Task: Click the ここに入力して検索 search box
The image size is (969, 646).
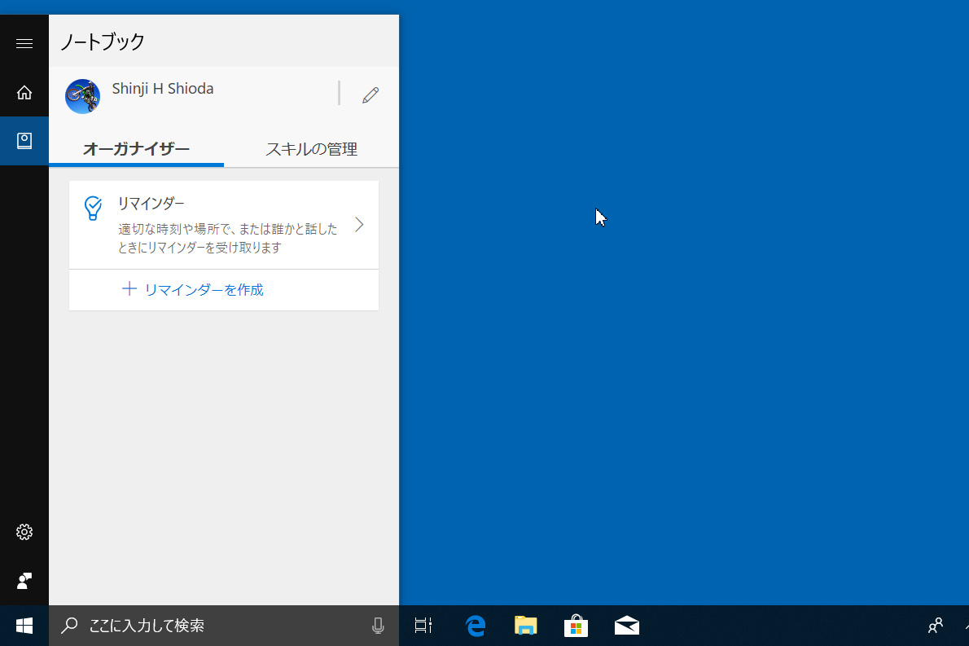Action: tap(224, 626)
